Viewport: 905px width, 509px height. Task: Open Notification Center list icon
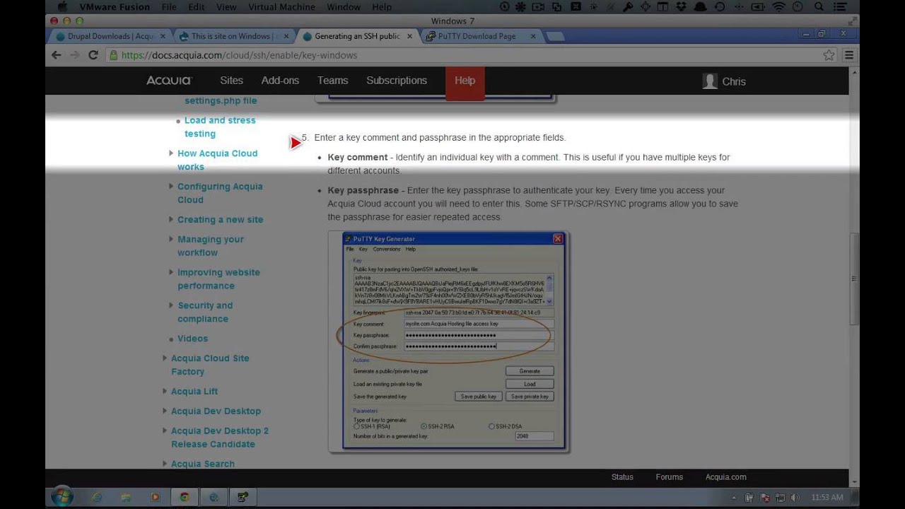[x=841, y=6]
